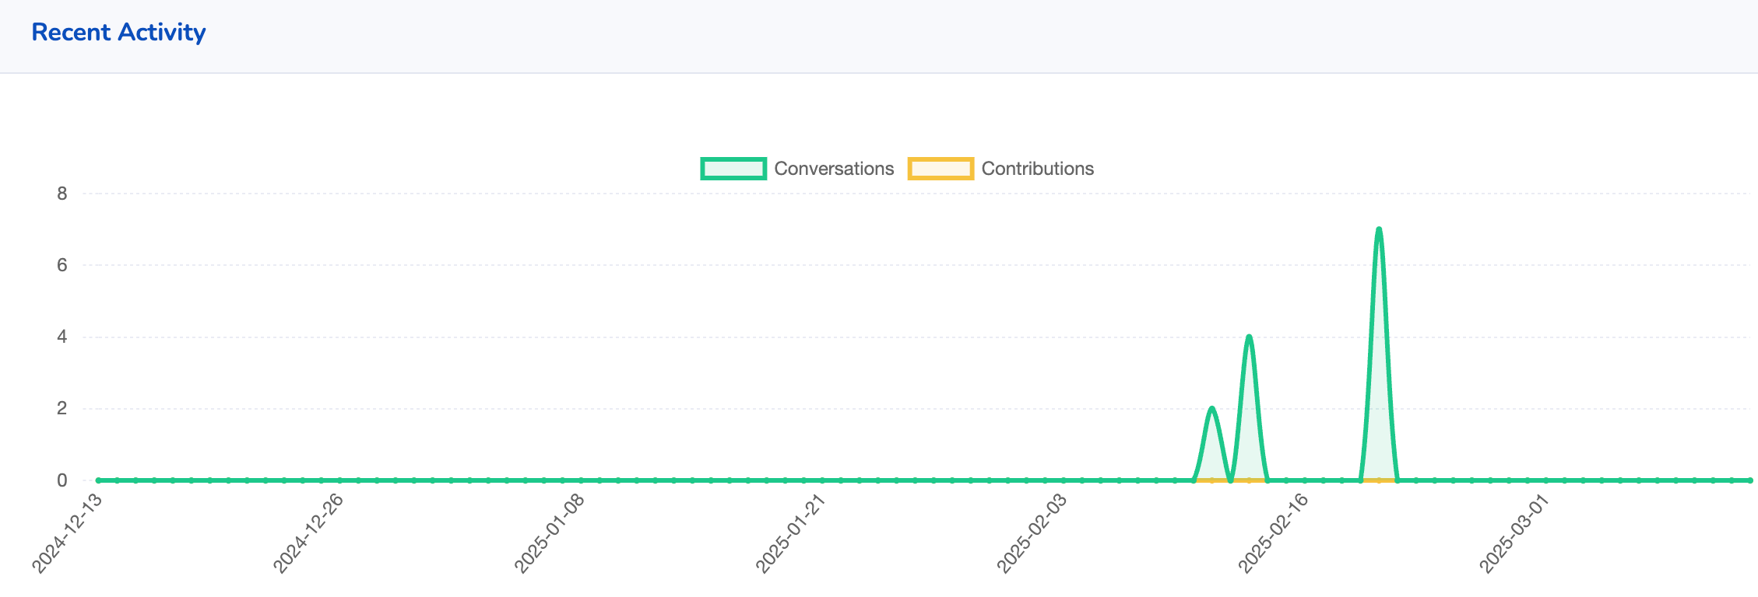The image size is (1758, 597).
Task: Toggle the Contributions series via its legend label
Action: tap(1037, 169)
